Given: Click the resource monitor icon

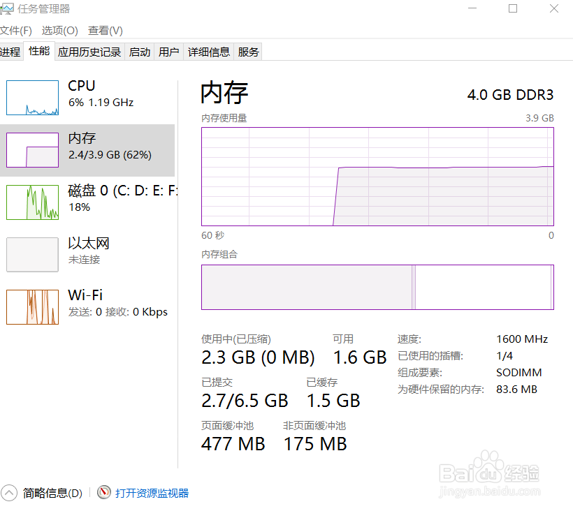Looking at the screenshot, I should 103,493.
